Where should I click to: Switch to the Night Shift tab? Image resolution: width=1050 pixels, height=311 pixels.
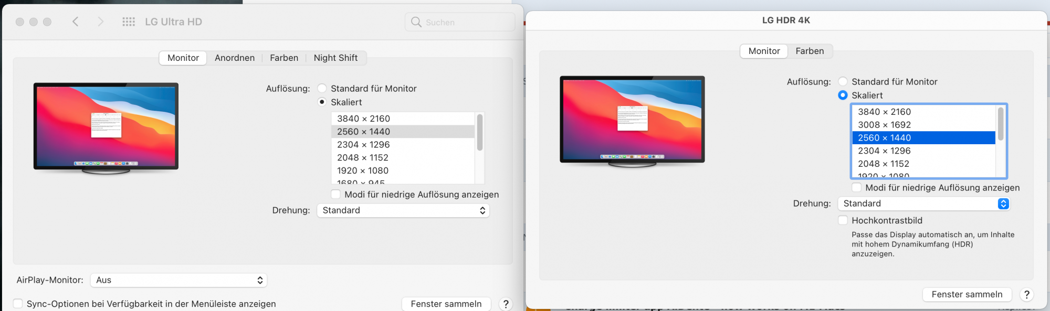tap(335, 58)
